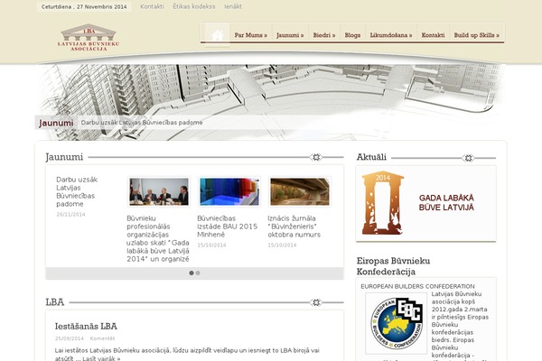Image resolution: width=542 pixels, height=361 pixels.
Task: Click the Komentēt link under Iestāšanās LBA
Action: tap(102, 338)
